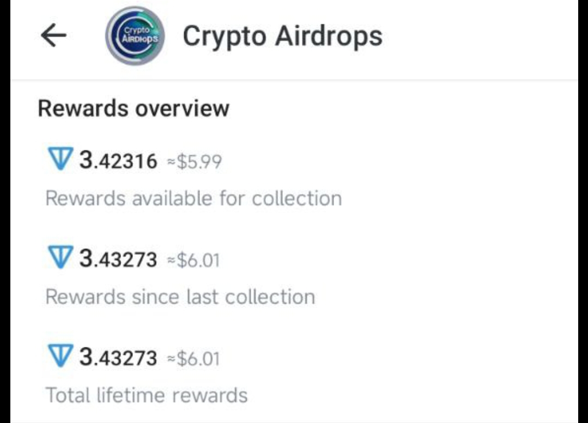This screenshot has width=588, height=423.
Task: Click the back arrow to leave rewards screen
Action: (52, 35)
